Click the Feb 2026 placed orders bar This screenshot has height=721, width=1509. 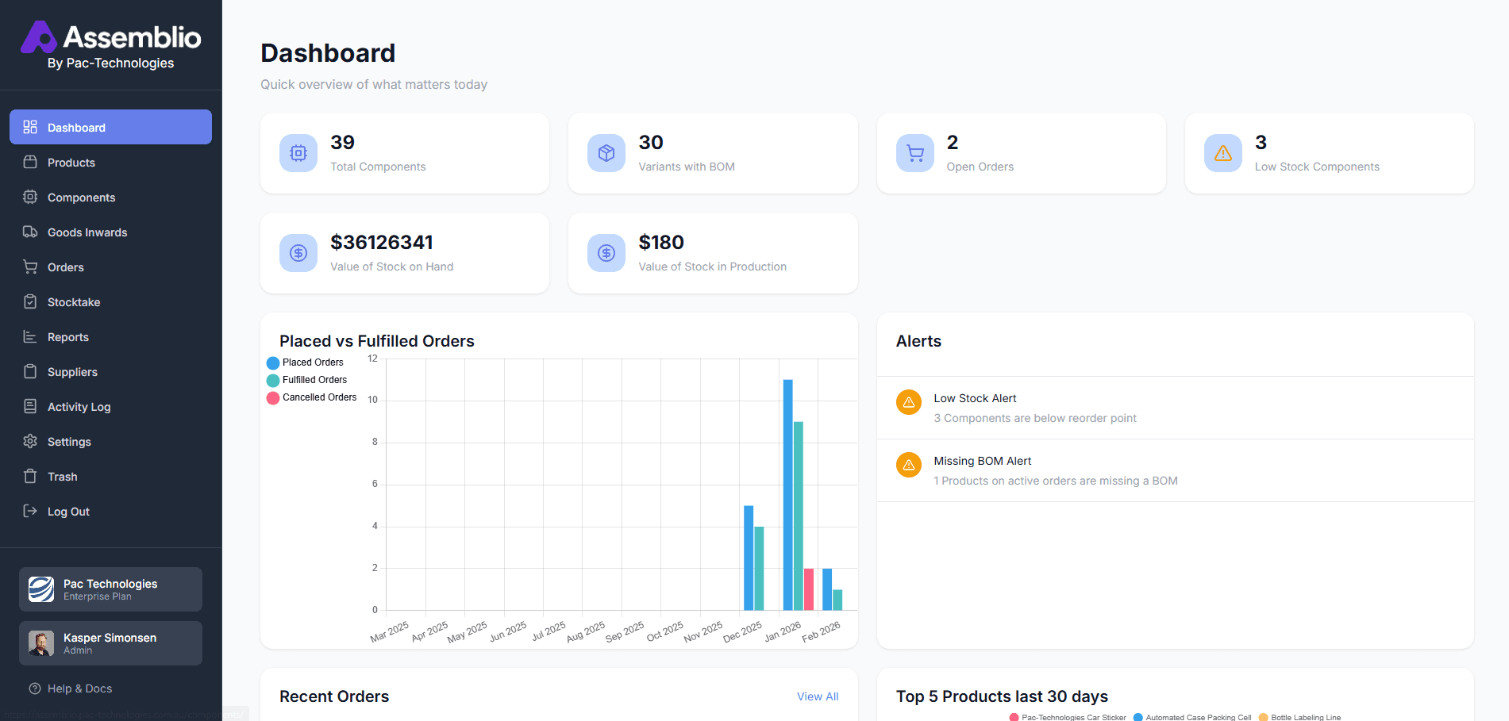[x=827, y=589]
